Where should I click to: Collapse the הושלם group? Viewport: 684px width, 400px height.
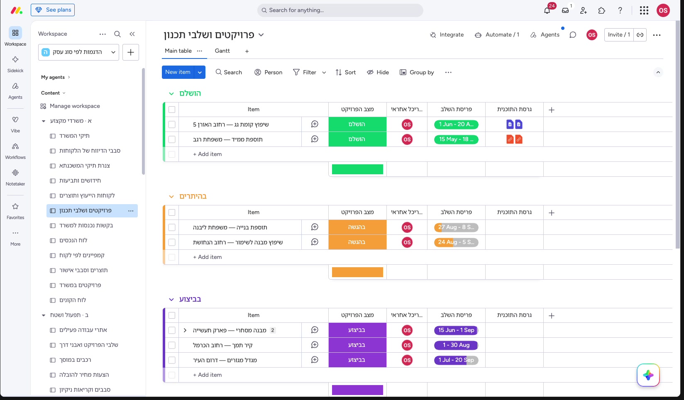(171, 94)
